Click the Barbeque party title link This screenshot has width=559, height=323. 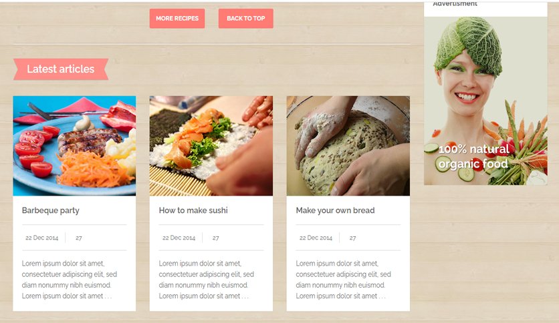(x=51, y=210)
